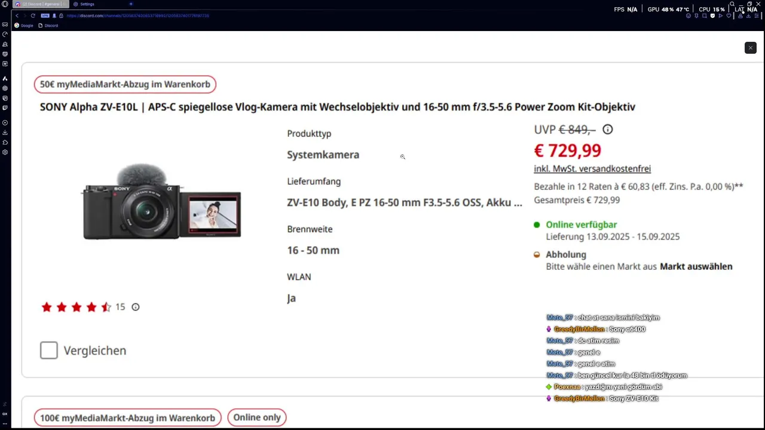Open Downloads icon in the sidebar
765x430 pixels.
5,133
